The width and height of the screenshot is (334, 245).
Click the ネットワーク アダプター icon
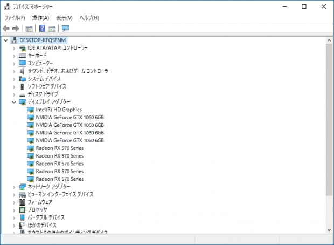click(22, 187)
